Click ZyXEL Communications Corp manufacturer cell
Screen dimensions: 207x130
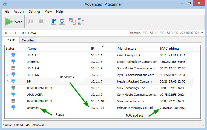coord(137,75)
